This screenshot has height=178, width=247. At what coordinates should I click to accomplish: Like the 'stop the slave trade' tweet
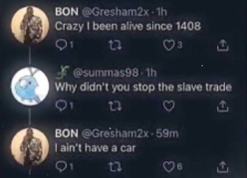click(169, 106)
